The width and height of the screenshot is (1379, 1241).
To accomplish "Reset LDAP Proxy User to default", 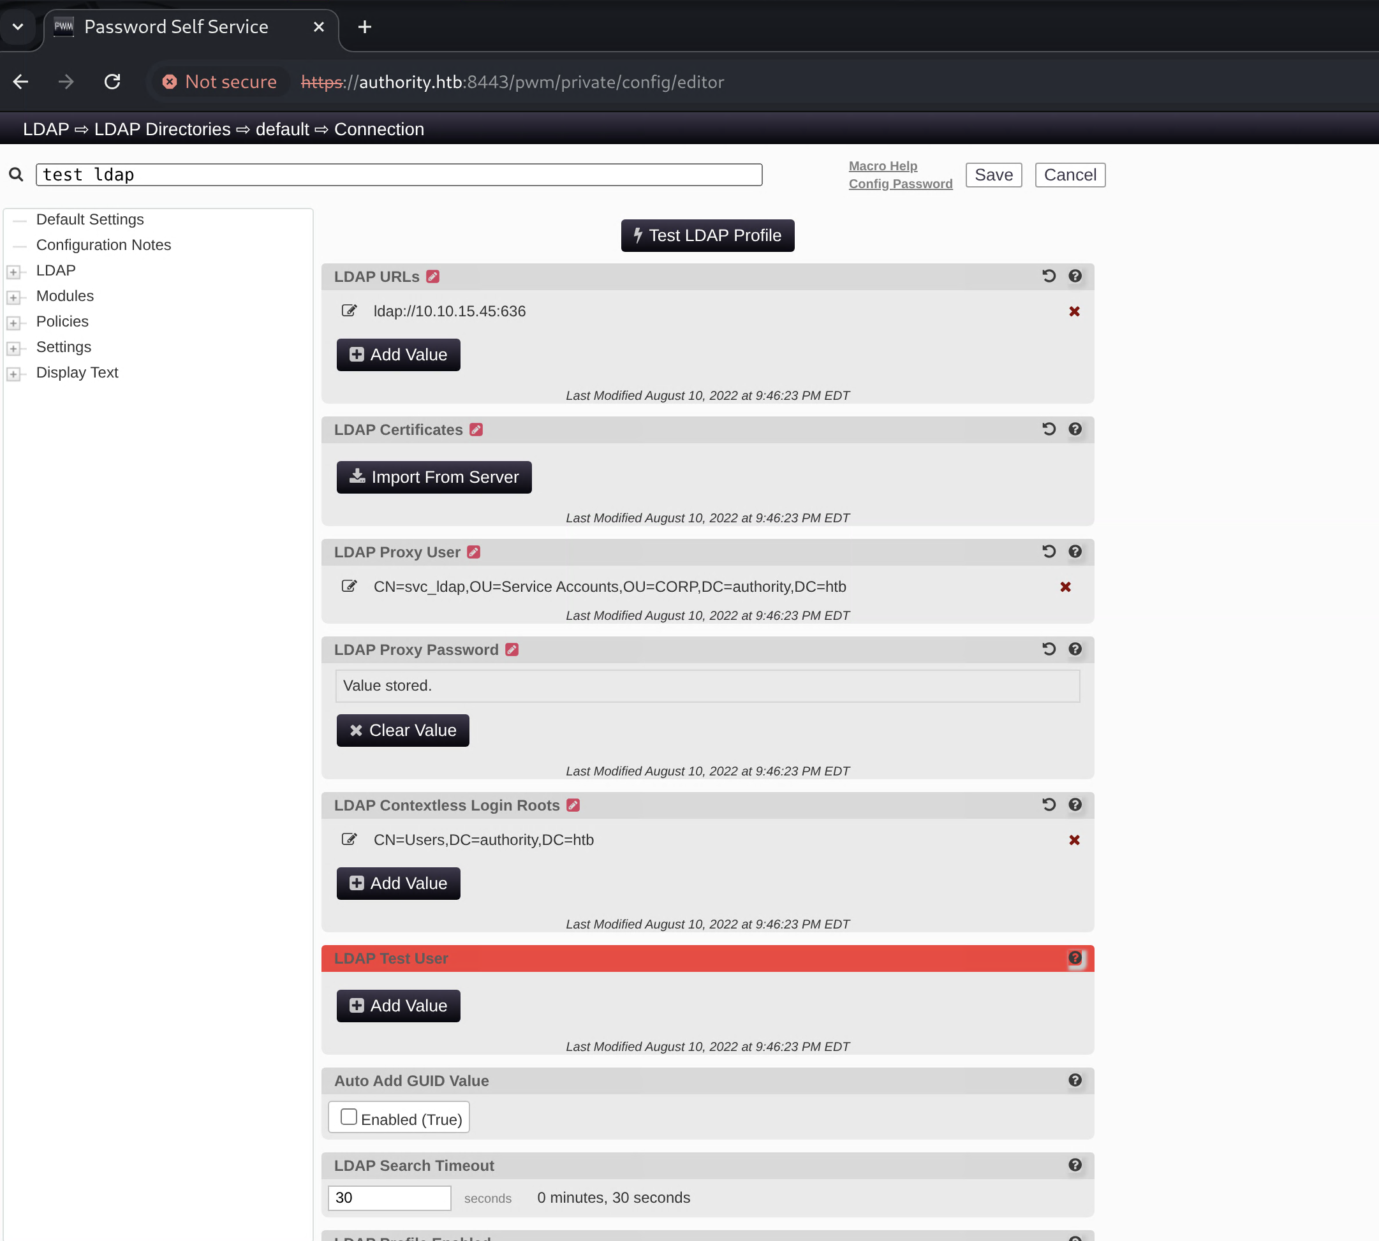I will [1049, 552].
